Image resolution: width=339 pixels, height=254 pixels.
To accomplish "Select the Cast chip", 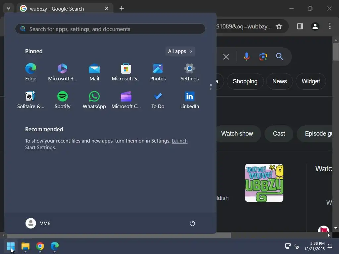I will click(x=279, y=134).
